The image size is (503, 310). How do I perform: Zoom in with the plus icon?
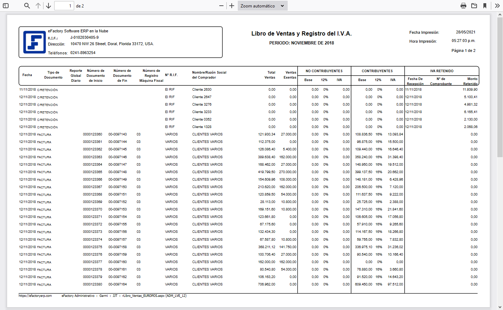point(231,5)
